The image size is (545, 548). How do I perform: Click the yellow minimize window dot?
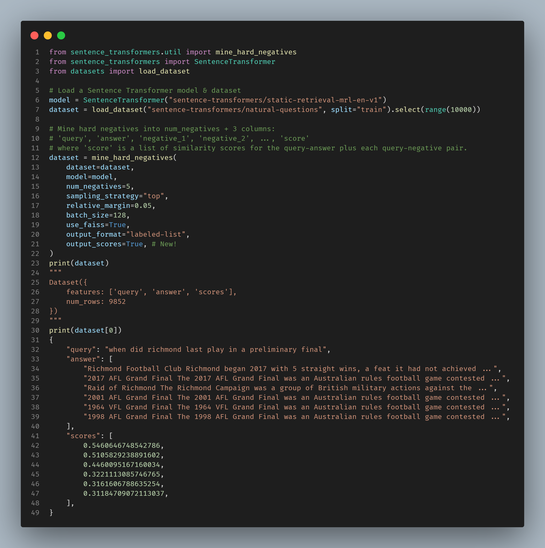[x=48, y=35]
